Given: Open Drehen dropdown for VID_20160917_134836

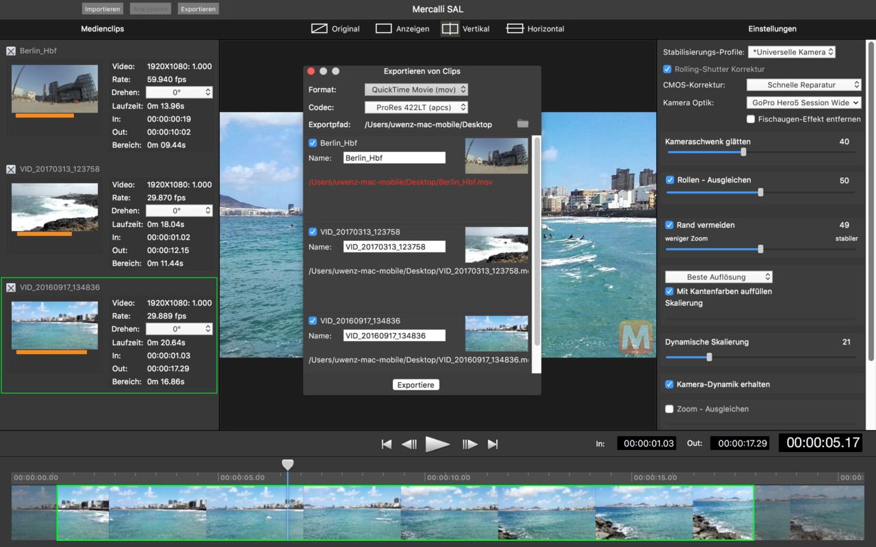Looking at the screenshot, I should pos(179,329).
